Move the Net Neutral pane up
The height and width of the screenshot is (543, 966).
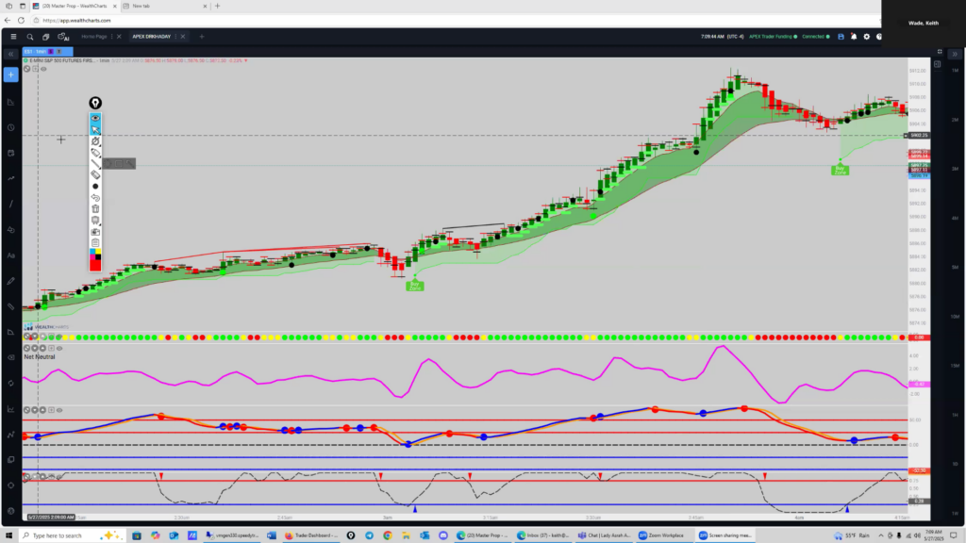coord(42,349)
